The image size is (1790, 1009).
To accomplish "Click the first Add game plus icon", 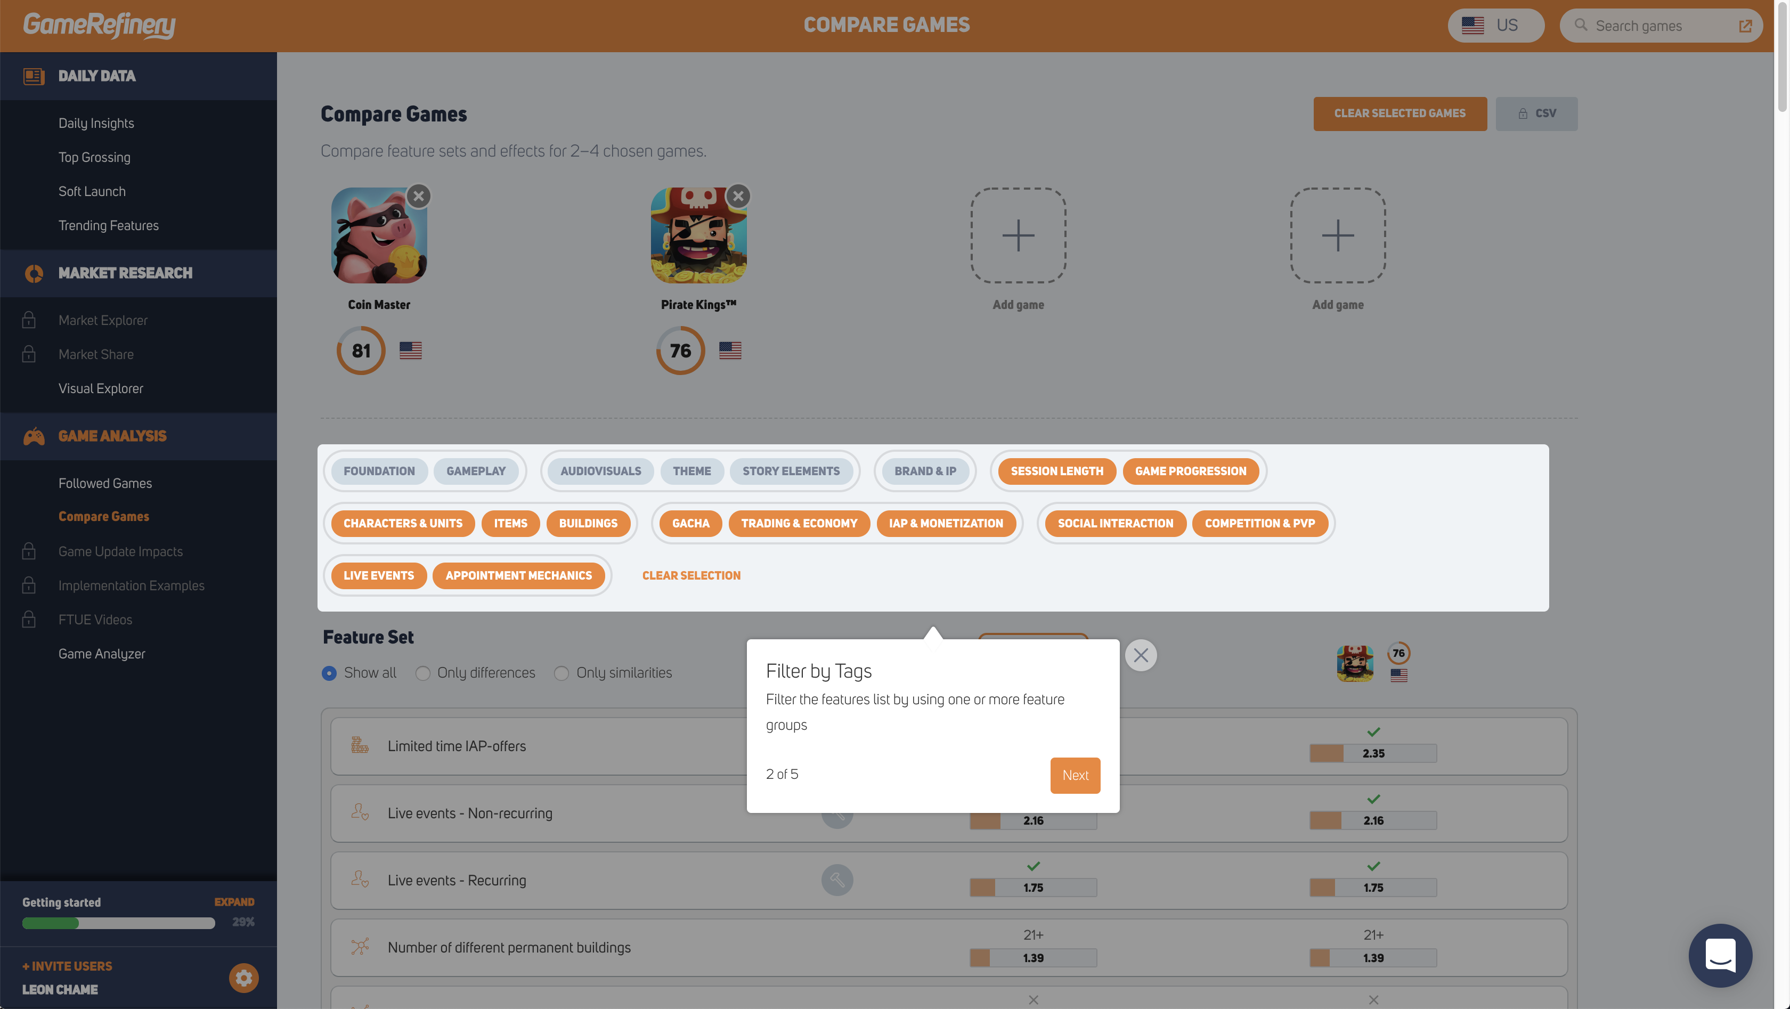I will (x=1018, y=235).
